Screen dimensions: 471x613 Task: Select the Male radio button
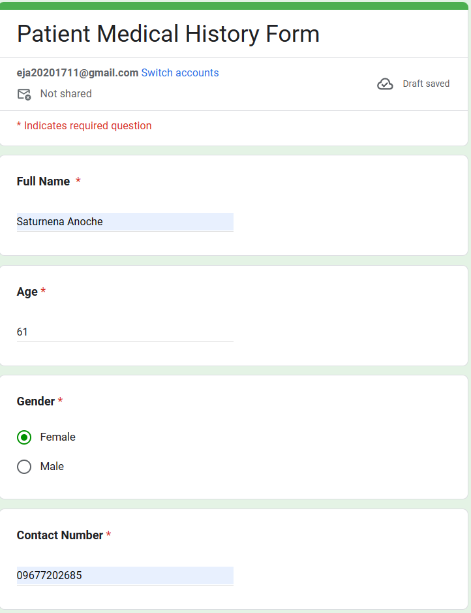[24, 467]
